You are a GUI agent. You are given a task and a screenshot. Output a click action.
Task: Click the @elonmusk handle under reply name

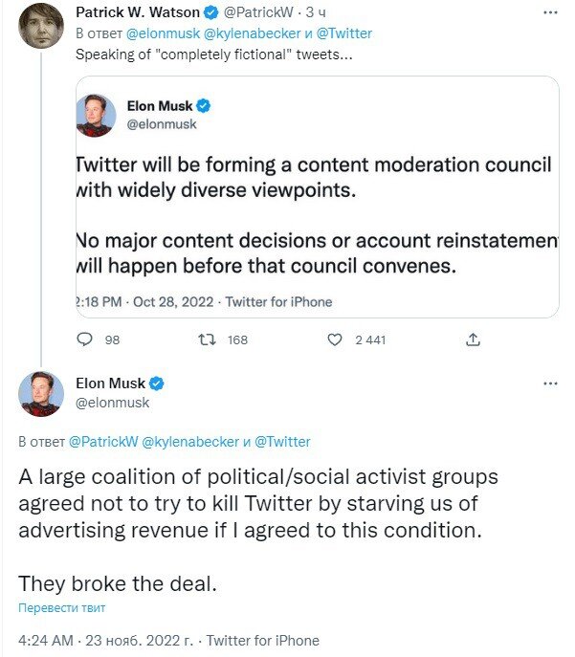tap(113, 403)
